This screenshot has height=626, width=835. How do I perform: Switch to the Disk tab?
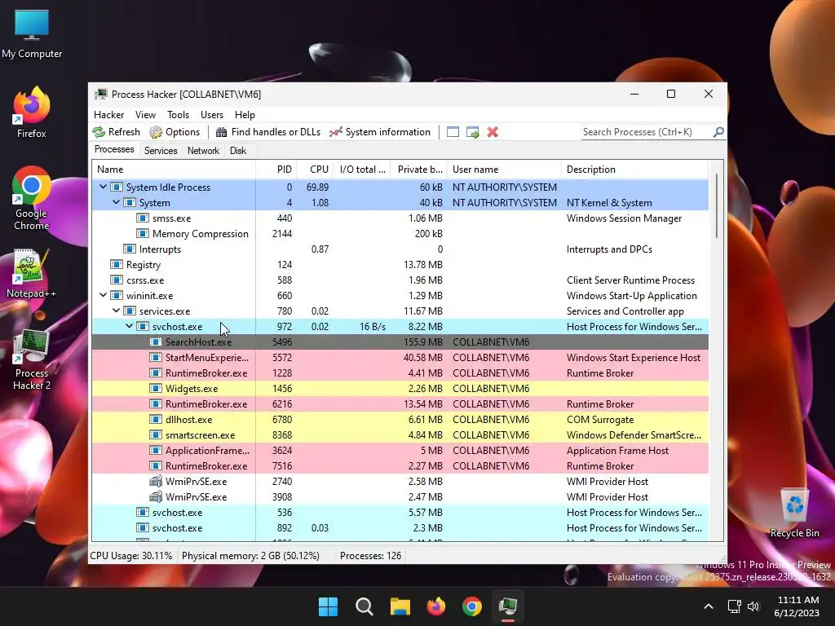pos(237,151)
